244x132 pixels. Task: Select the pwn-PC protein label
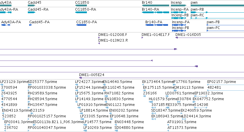point(213,28)
